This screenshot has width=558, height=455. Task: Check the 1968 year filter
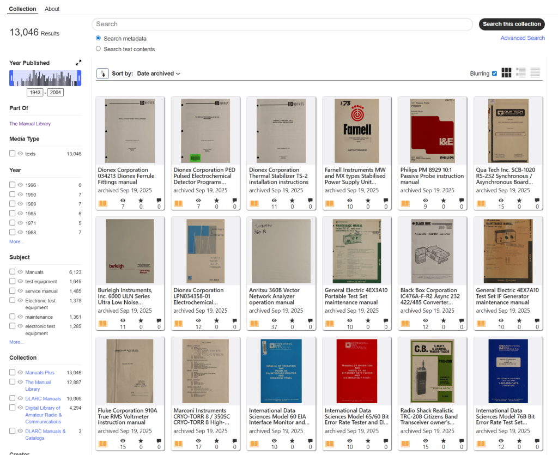coord(13,232)
